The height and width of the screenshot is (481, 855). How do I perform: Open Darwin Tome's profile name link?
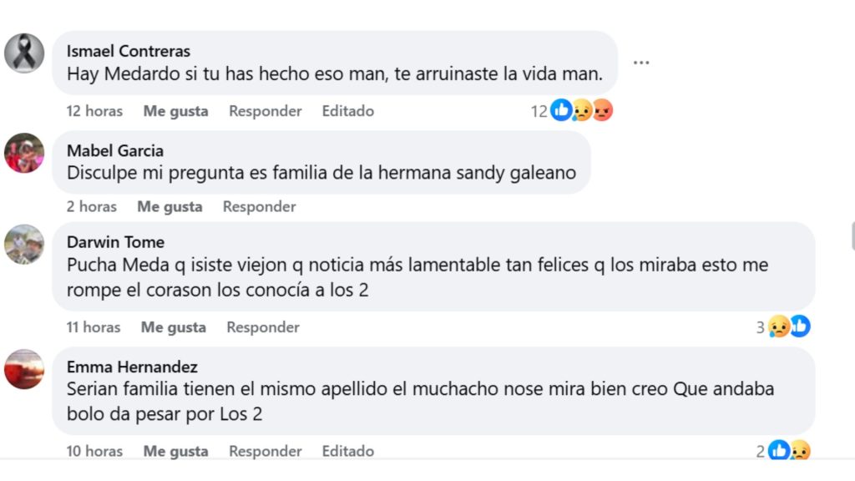pos(116,241)
